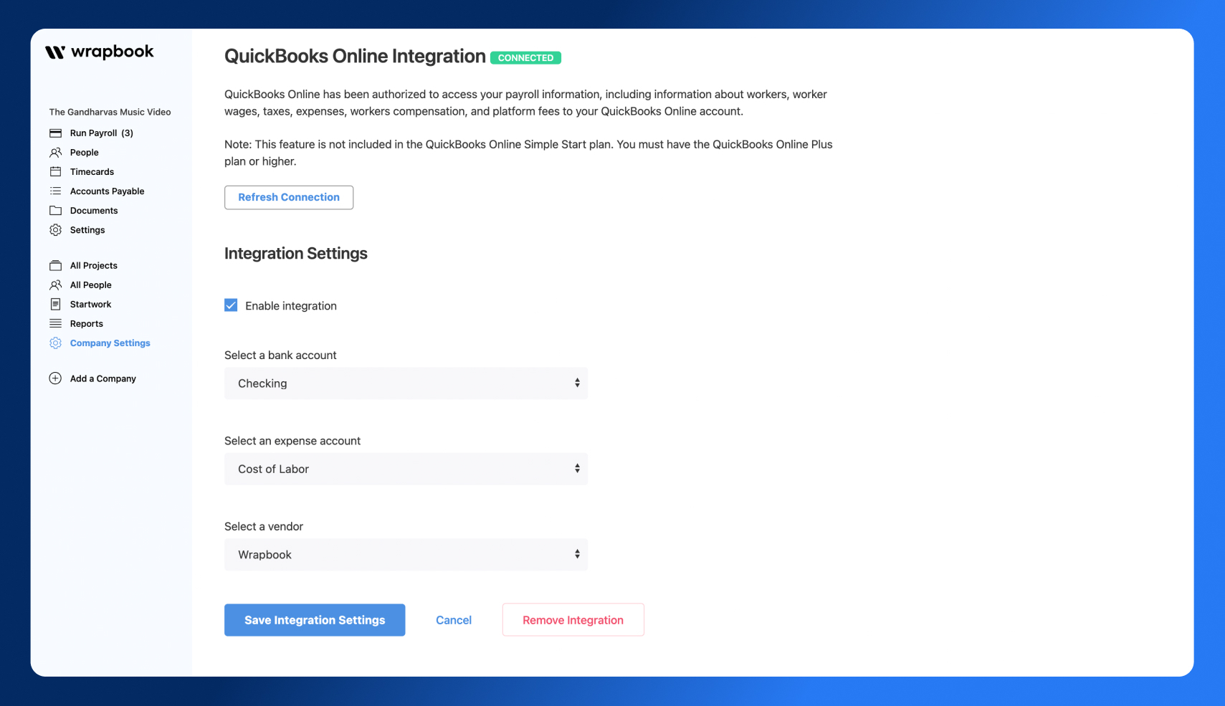Click the Company Settings gear icon
This screenshot has width=1225, height=706.
click(x=55, y=343)
